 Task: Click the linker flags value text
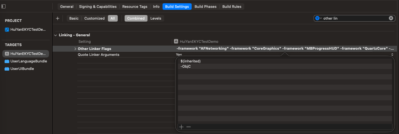[x=285, y=48]
